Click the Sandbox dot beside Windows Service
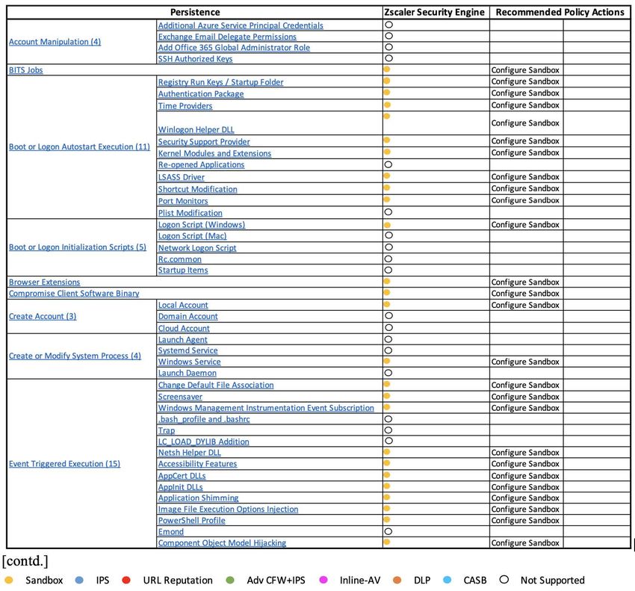Image resolution: width=635 pixels, height=591 pixels. point(387,361)
